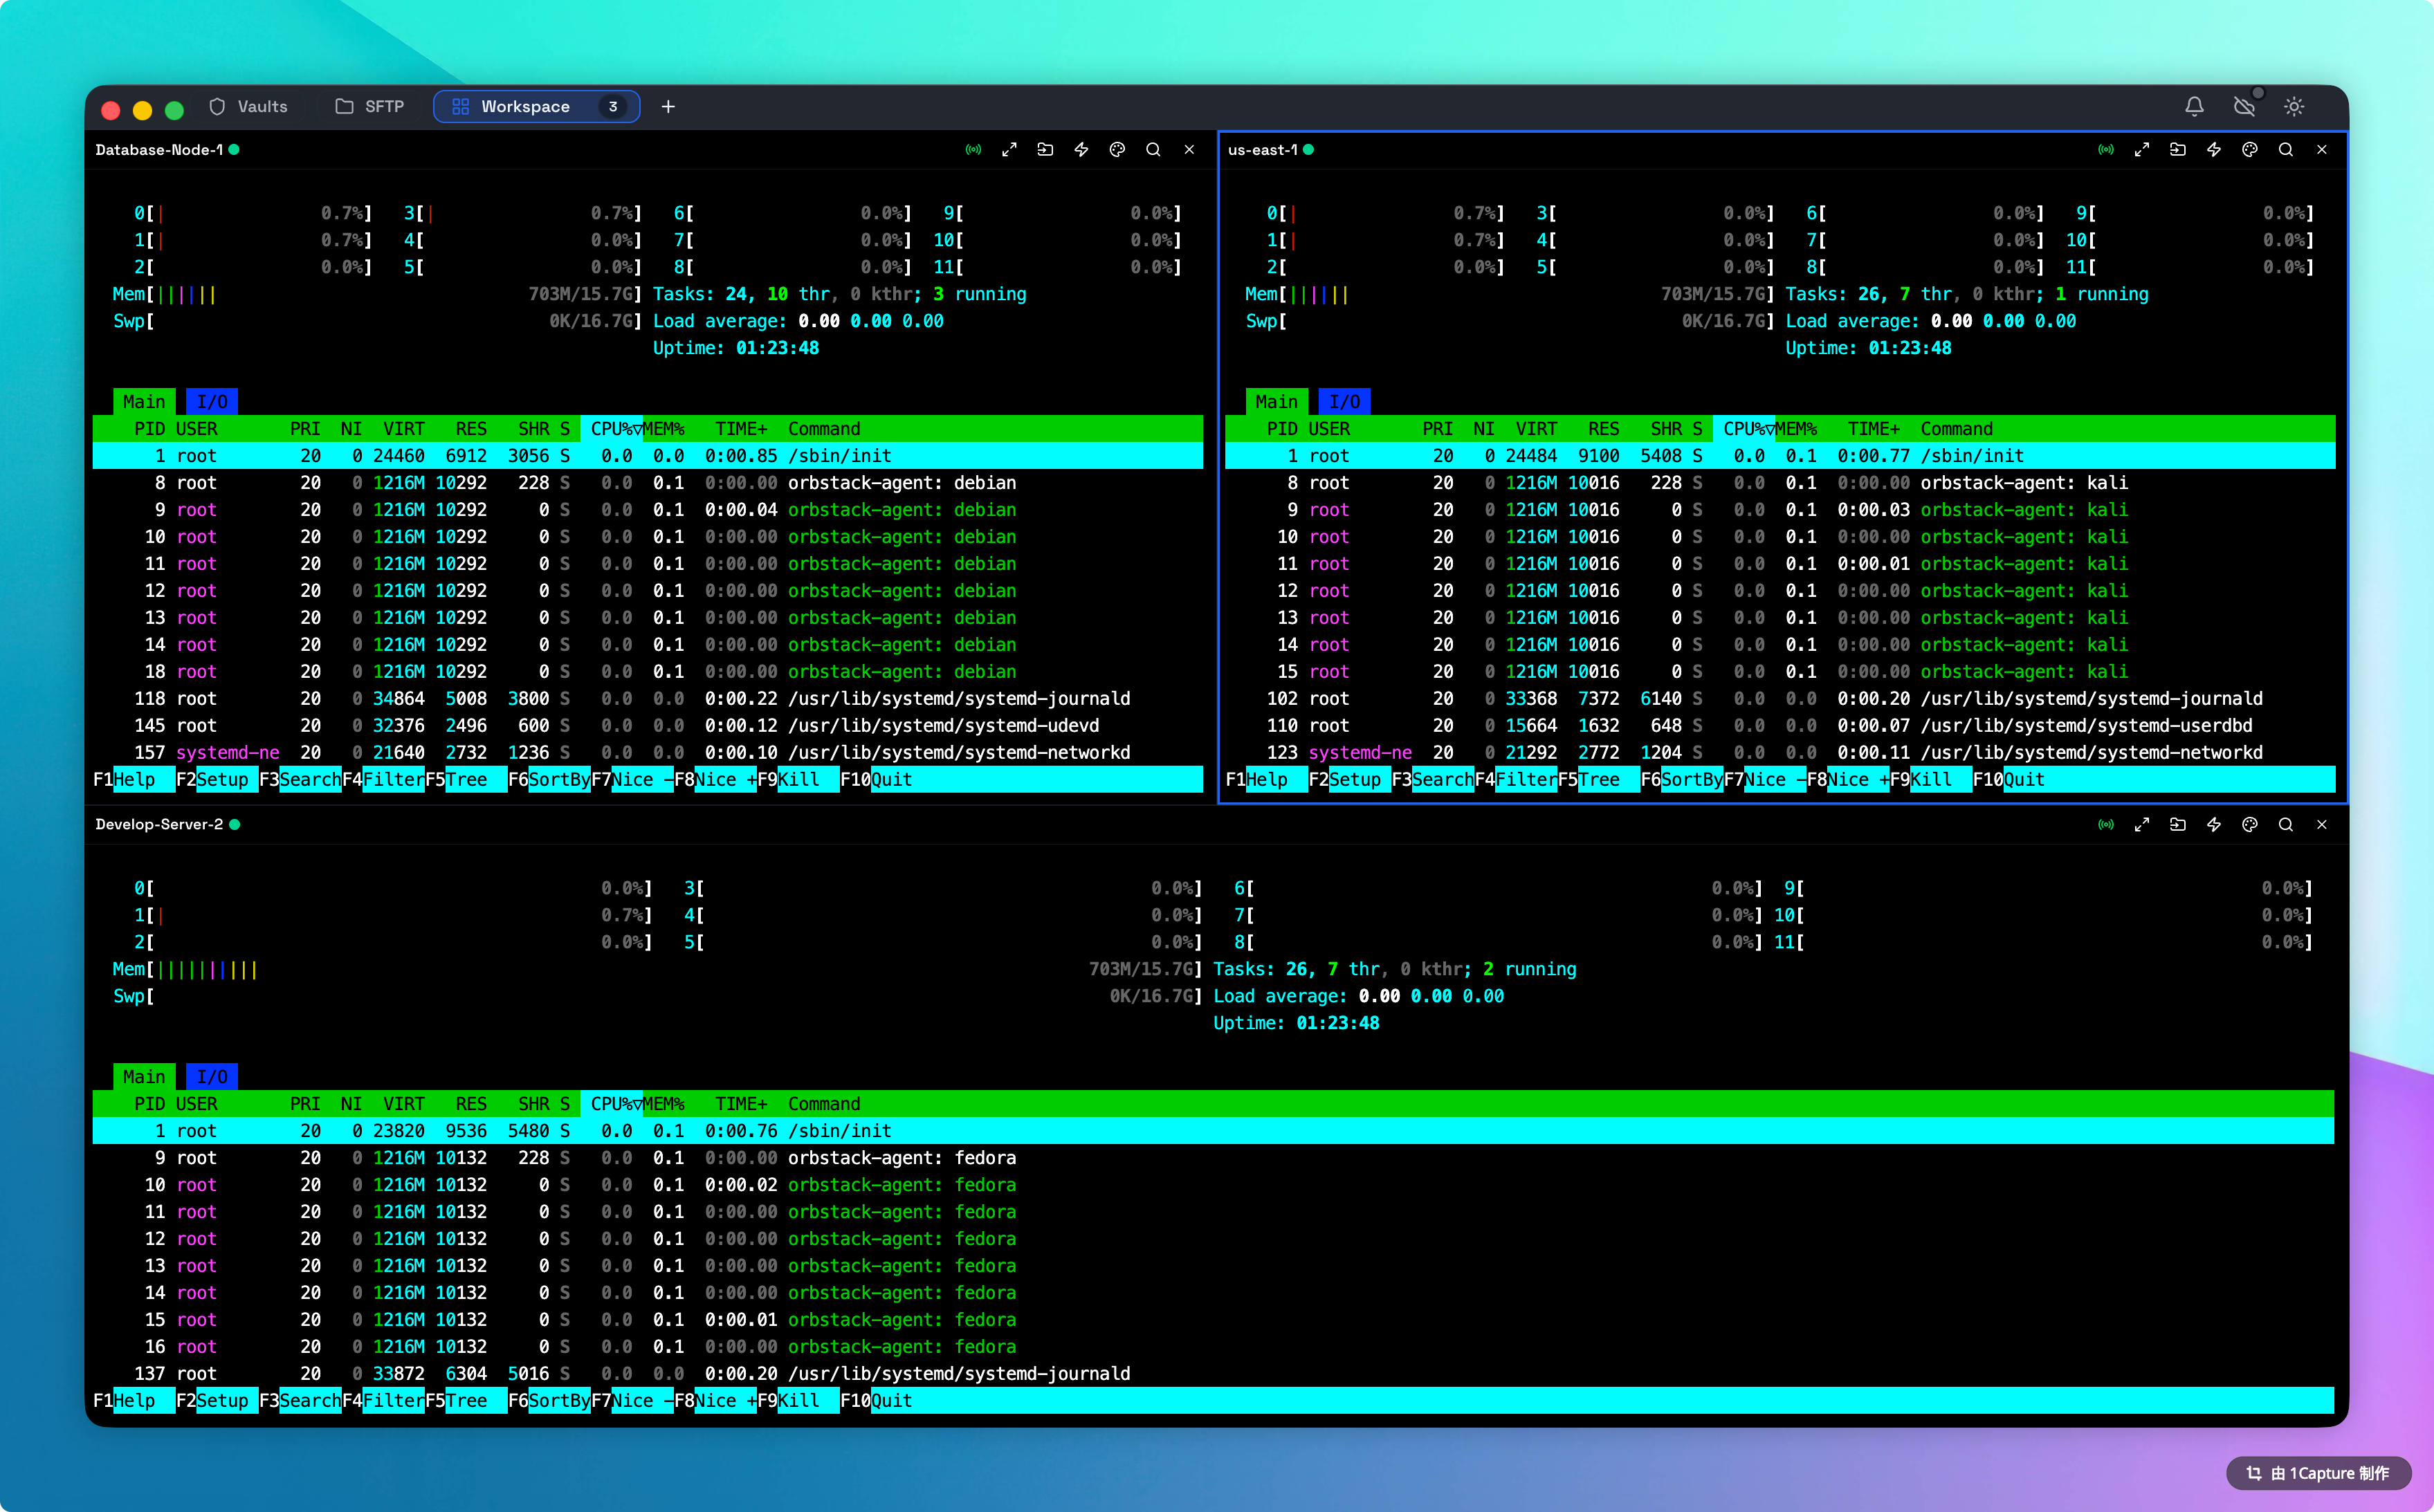
Task: Maximize the Database-Node-1 terminal pane
Action: point(1009,150)
